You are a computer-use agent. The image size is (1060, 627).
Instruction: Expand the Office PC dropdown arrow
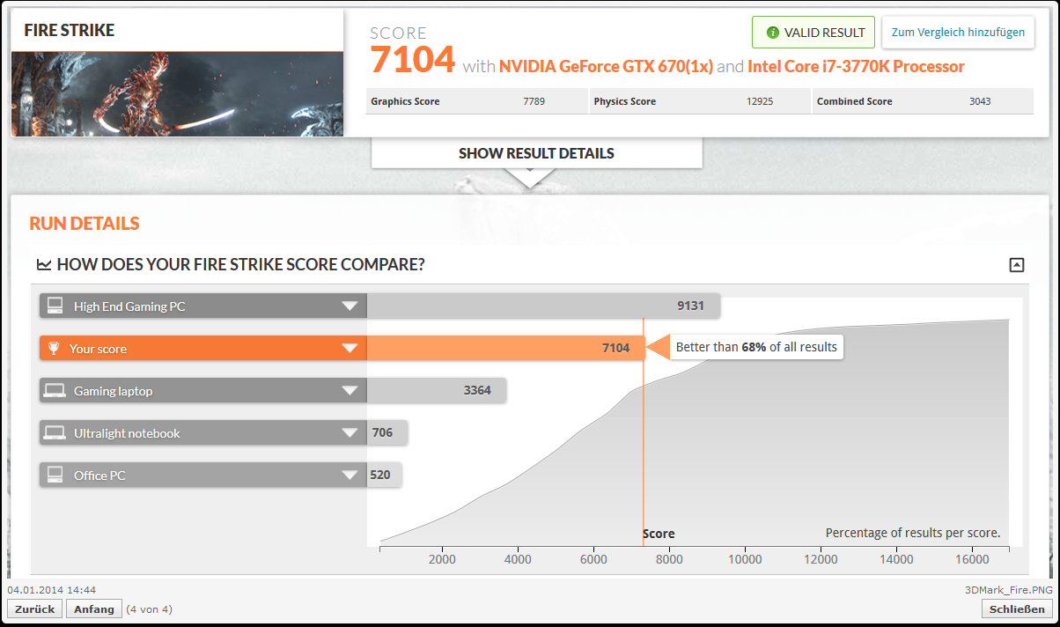pyautogui.click(x=350, y=476)
